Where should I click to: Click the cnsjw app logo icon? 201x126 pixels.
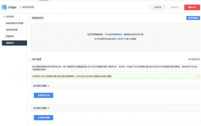[x=4, y=7]
